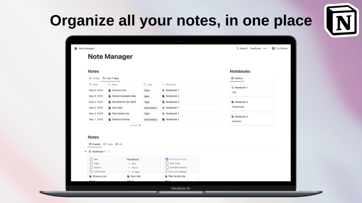Click the May 1, 2023 date cell
Screen dimensions: 362x203
pyautogui.click(x=96, y=119)
